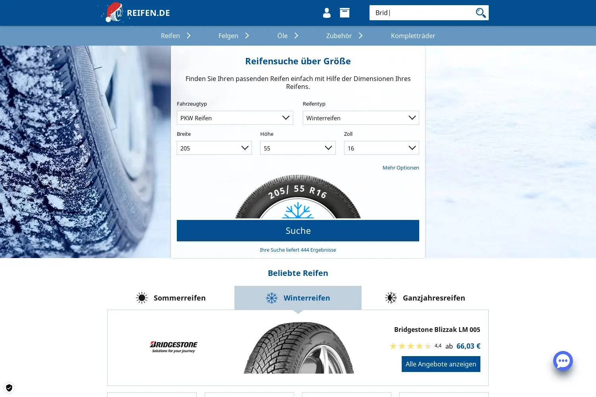Click the search magnifier icon
Viewport: 596px width, 397px height.
pos(481,13)
